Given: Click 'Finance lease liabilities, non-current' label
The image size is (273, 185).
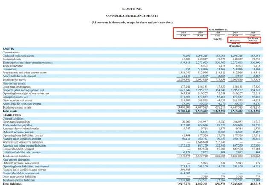Looking at the screenshot, I should coord(24,170).
